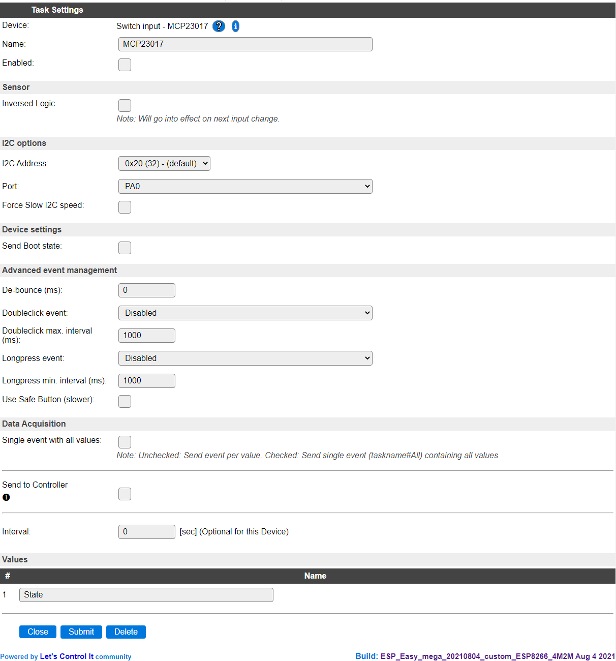The height and width of the screenshot is (661, 616).
Task: Click the Submit button
Action: [x=81, y=632]
